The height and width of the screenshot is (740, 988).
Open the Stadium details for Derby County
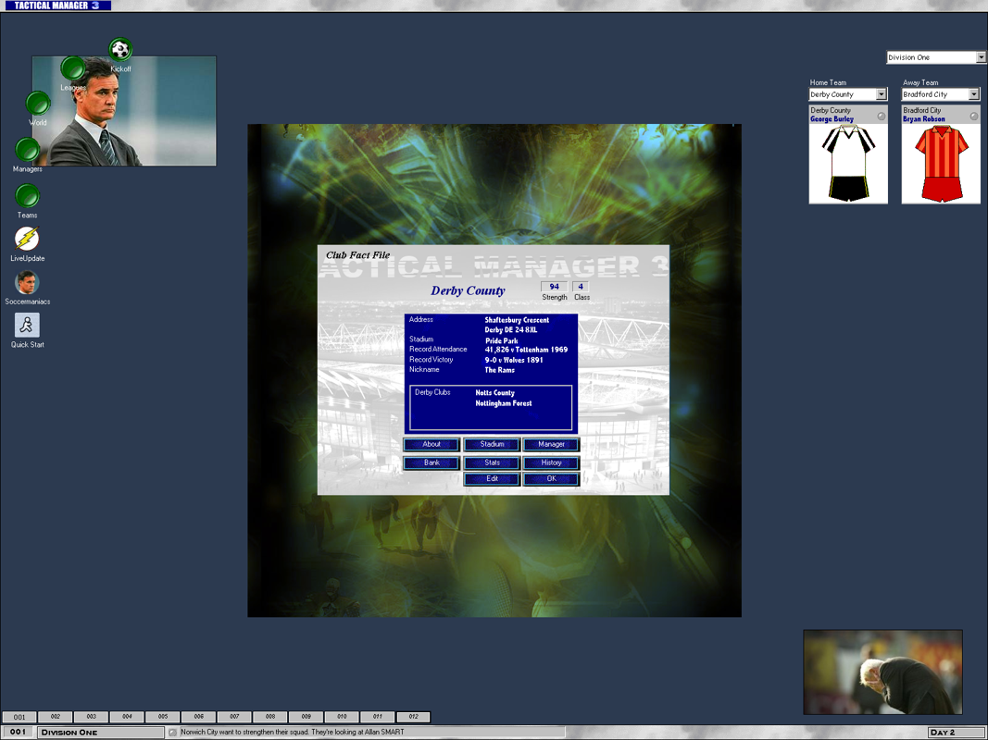(x=491, y=444)
